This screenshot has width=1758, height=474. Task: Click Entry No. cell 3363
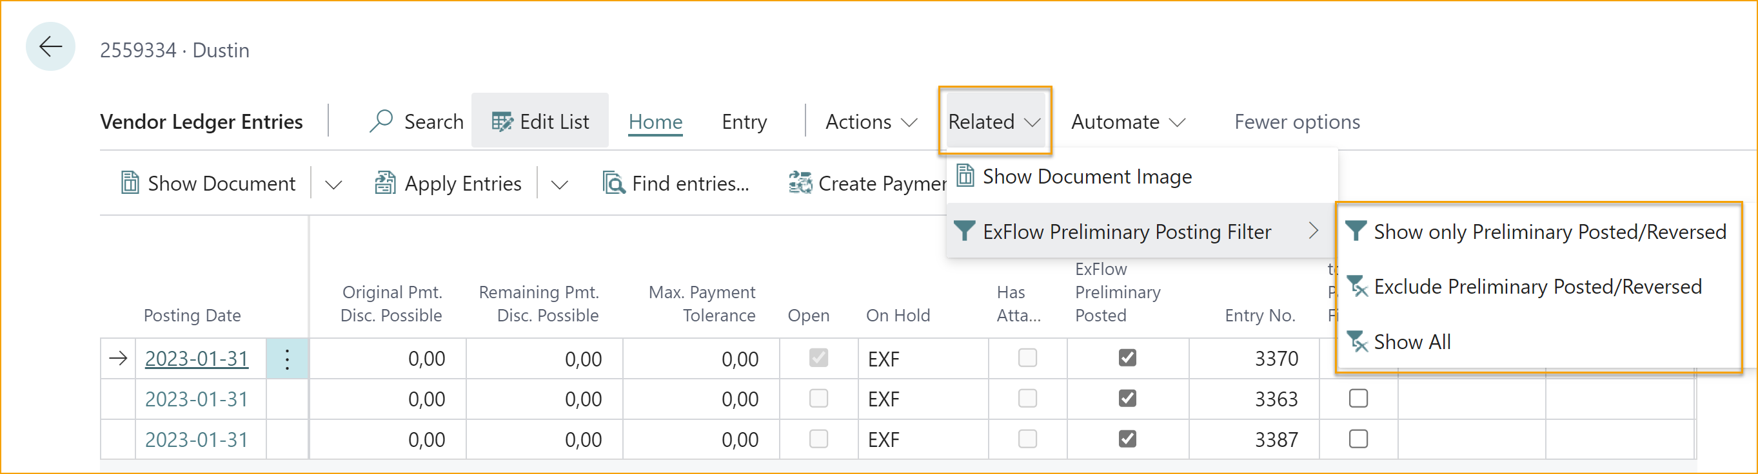1254,399
